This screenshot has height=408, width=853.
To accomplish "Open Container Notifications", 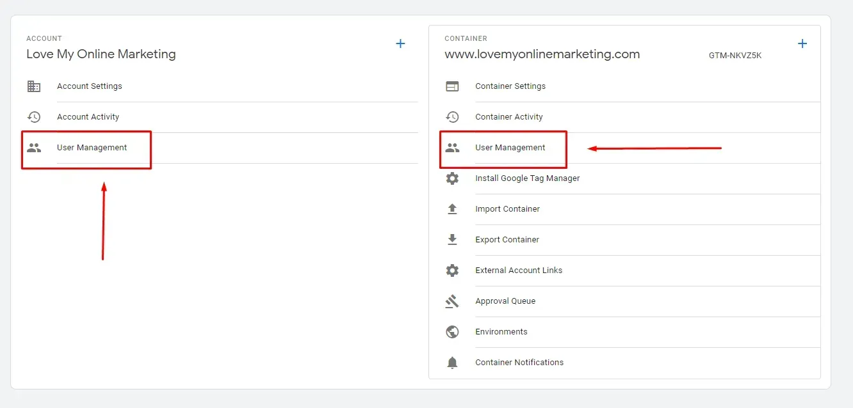I will click(x=519, y=363).
